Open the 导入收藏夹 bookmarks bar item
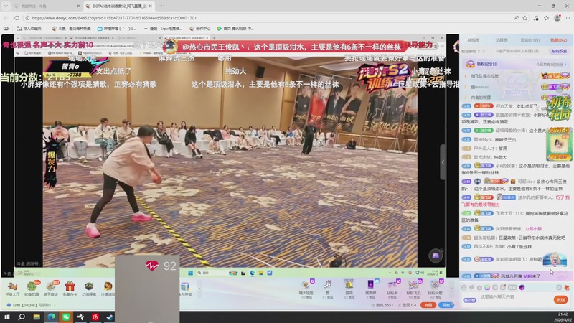 point(29,28)
